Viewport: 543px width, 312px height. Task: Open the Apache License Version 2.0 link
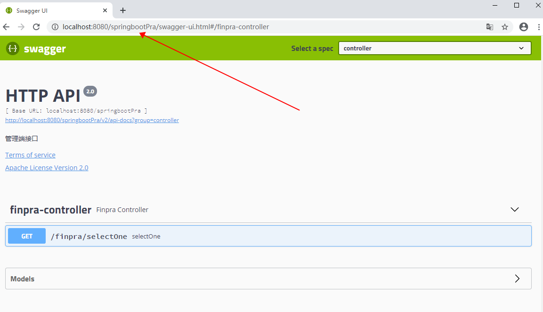point(47,168)
